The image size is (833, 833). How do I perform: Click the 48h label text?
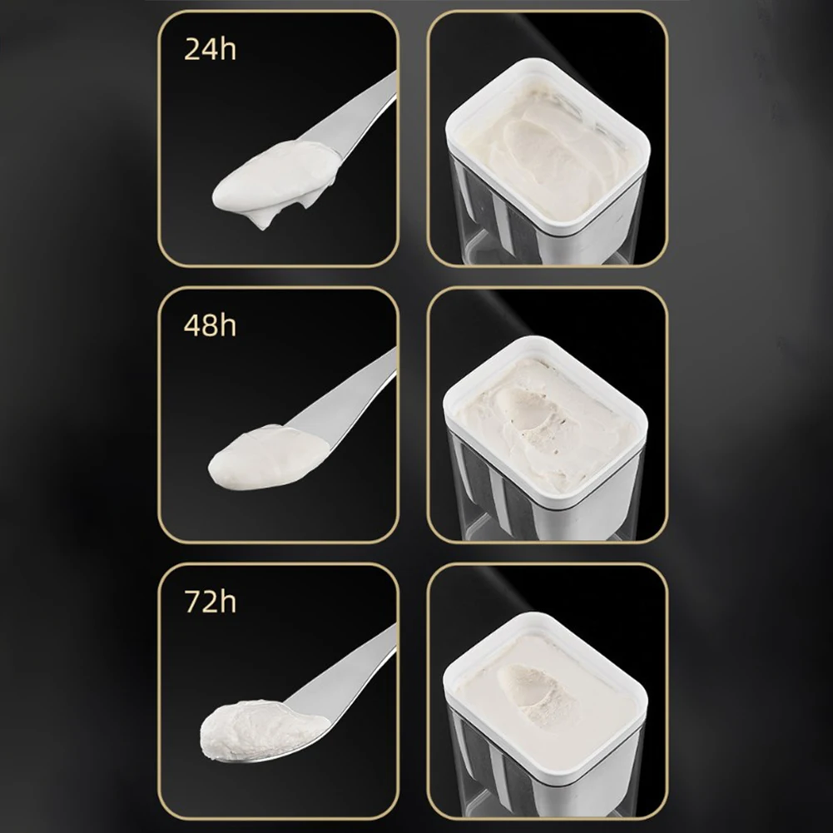point(210,325)
